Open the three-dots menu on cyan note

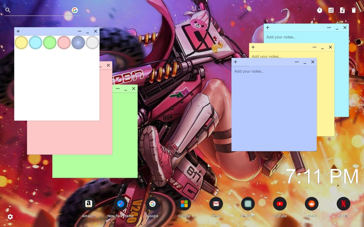tap(329, 28)
